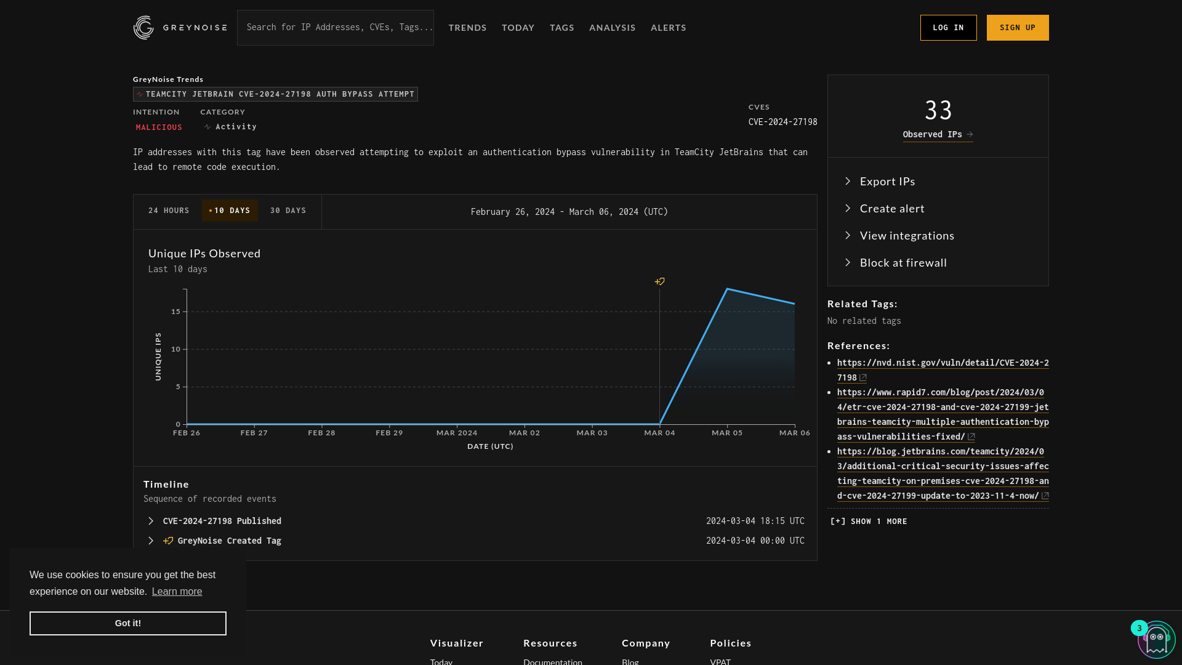Select the 30 DAYS time range

[x=288, y=211]
